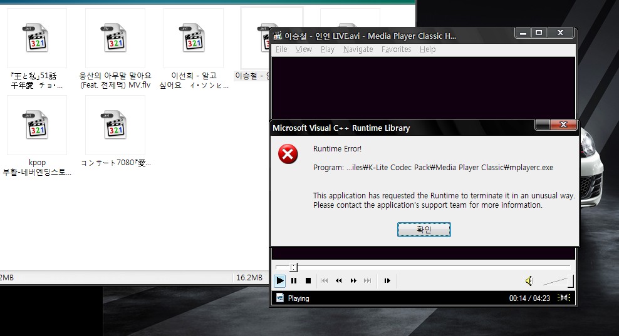This screenshot has width=619, height=336.
Task: Click the Program path text in dialog
Action: tap(433, 168)
